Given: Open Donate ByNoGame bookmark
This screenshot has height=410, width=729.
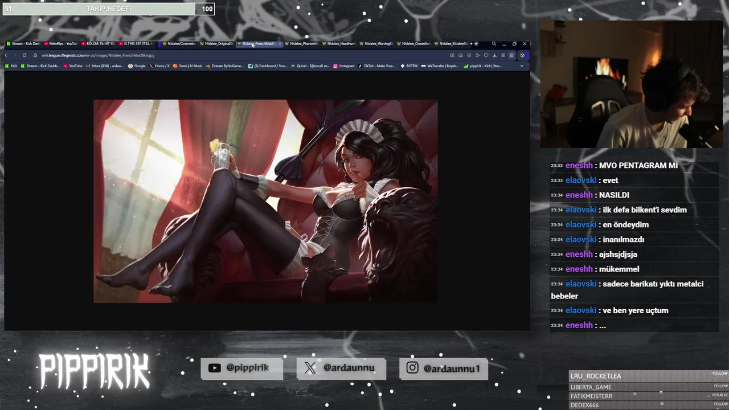Looking at the screenshot, I should tap(224, 66).
